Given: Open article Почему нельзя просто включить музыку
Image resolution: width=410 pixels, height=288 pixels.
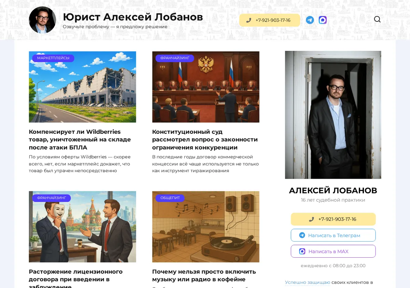Looking at the screenshot, I should click(x=204, y=275).
